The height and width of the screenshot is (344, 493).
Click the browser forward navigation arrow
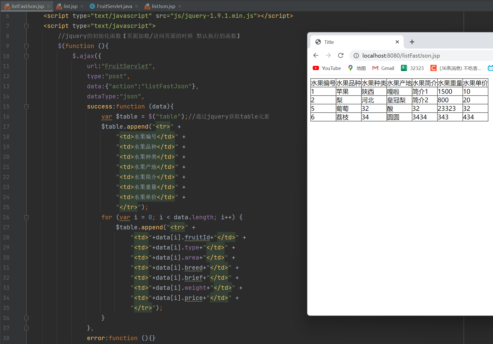[x=328, y=55]
